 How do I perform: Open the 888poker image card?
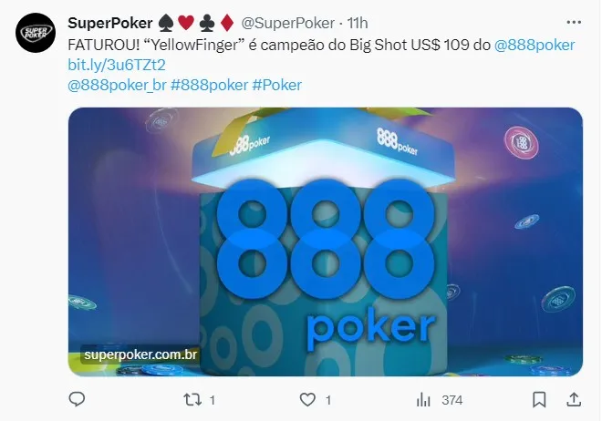click(326, 241)
